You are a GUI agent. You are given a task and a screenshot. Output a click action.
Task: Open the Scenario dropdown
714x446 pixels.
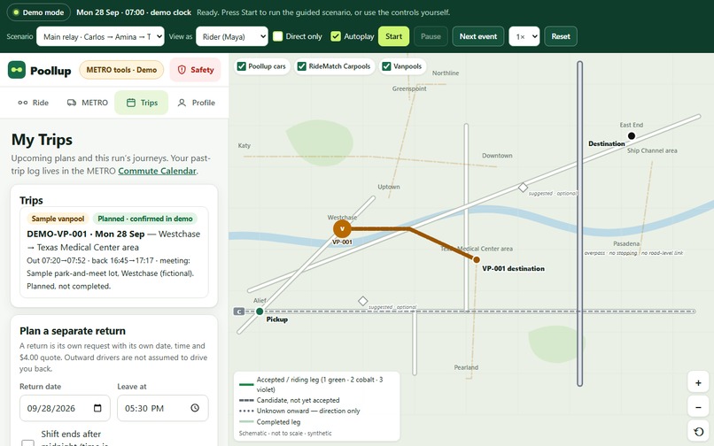[x=100, y=36]
